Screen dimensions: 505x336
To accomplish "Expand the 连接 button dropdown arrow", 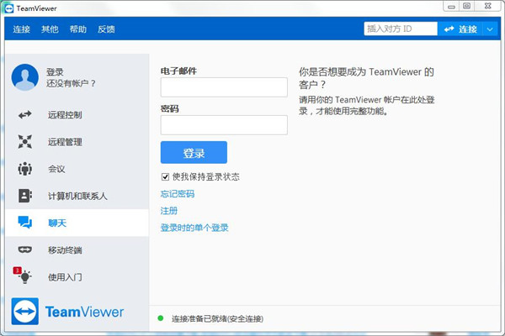I will pos(490,29).
